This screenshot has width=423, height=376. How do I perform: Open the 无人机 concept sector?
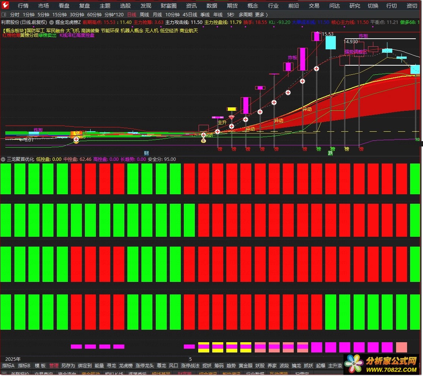click(152, 30)
